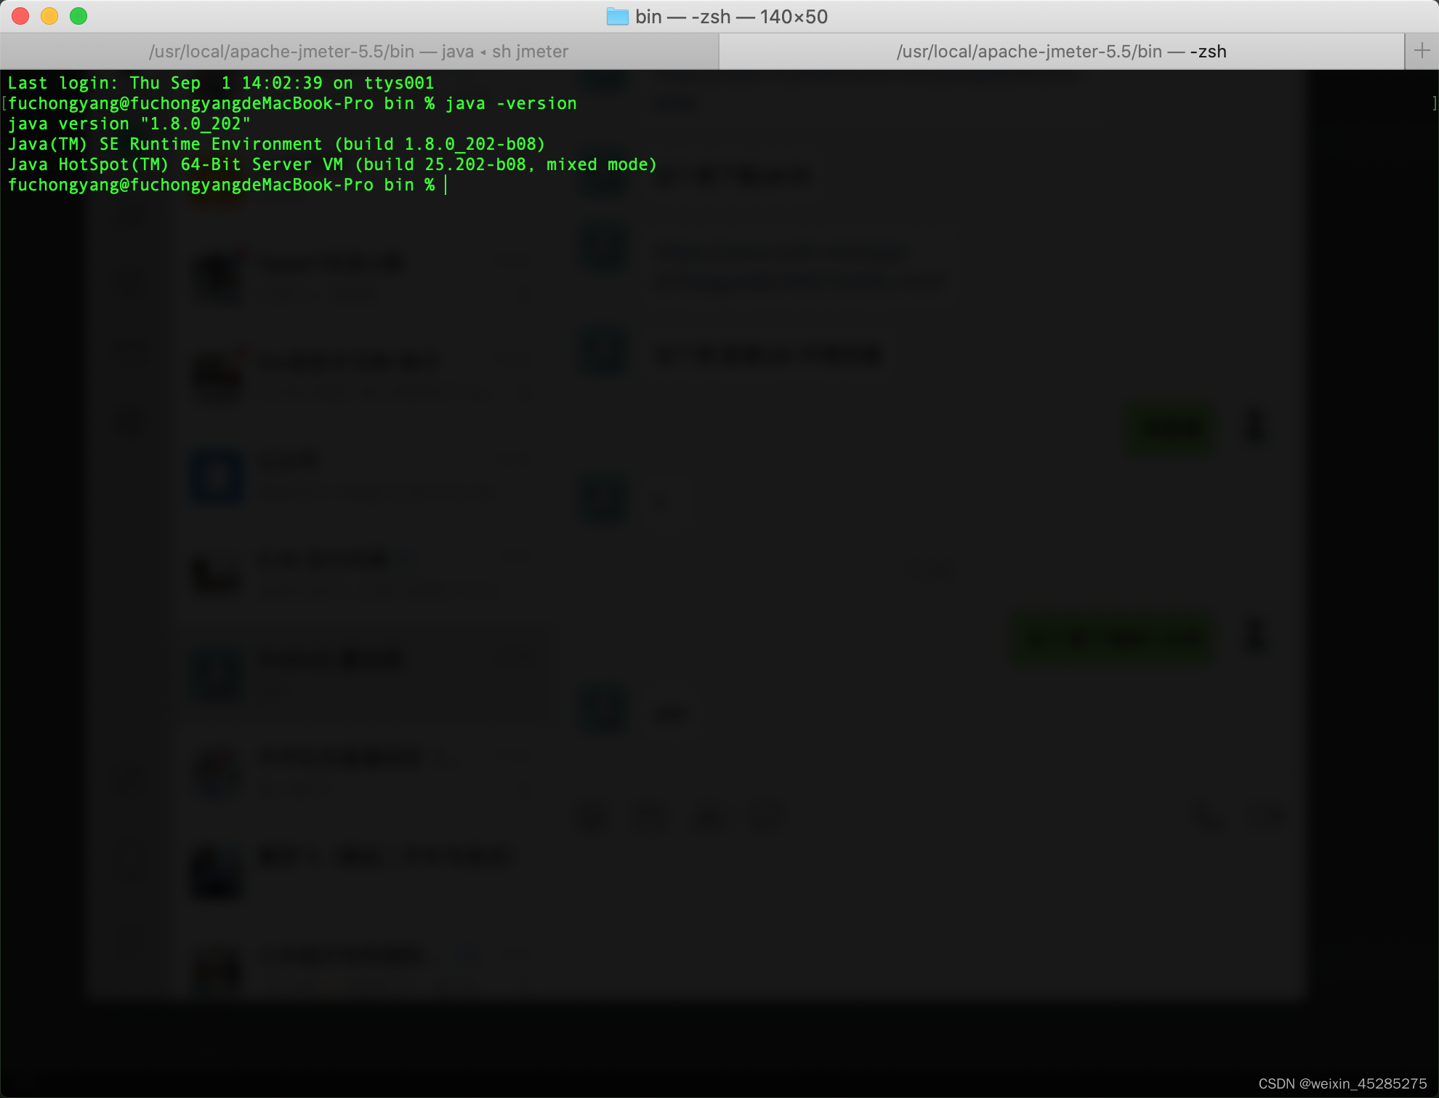Click the java version "1.8.0_202" output line

point(129,124)
